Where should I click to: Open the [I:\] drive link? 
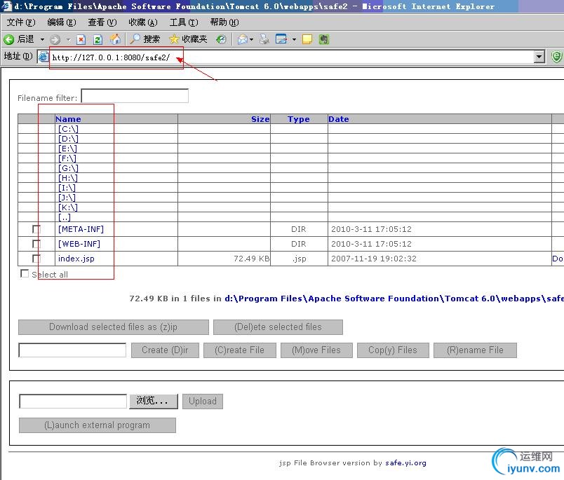point(67,188)
